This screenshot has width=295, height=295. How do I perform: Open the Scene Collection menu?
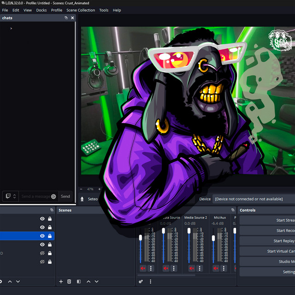81,10
